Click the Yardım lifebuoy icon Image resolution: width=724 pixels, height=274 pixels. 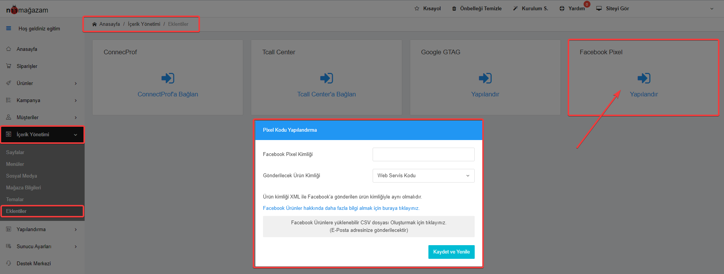click(x=562, y=8)
